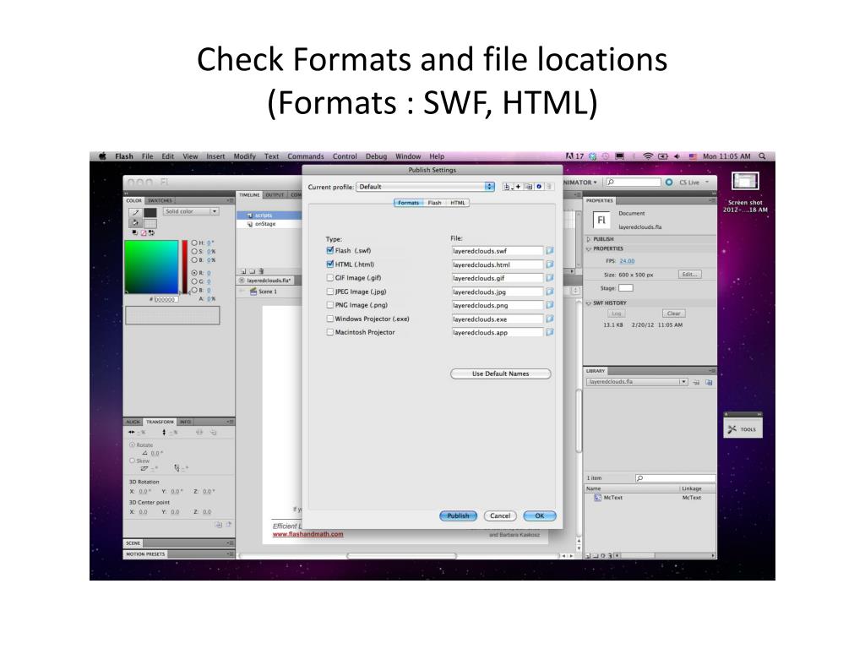
Task: Open Solid color type dropdown
Action: pos(191,211)
